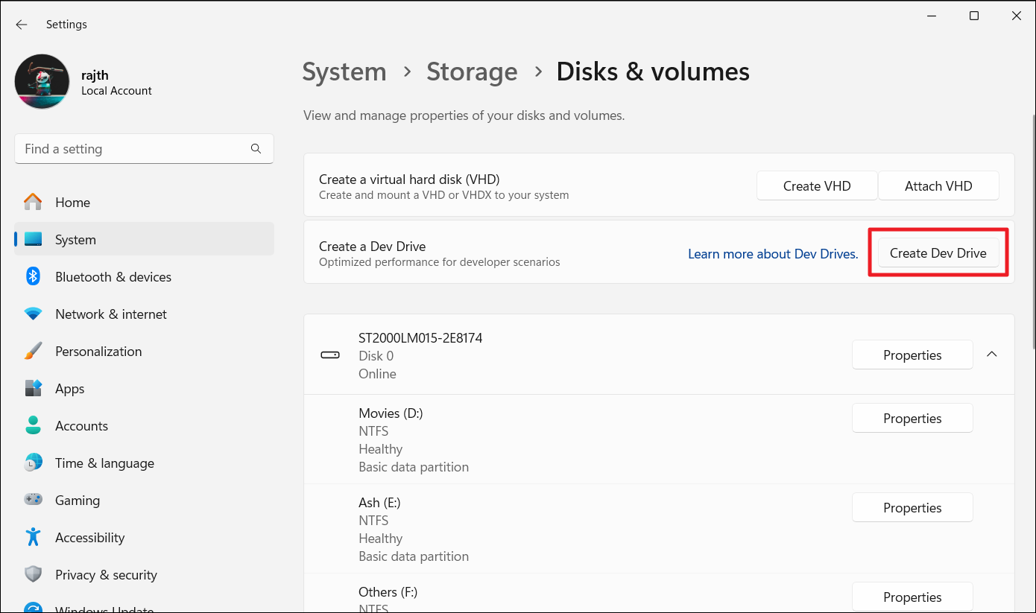Open Learn more about Dev Drives link
Image resolution: width=1036 pixels, height=613 pixels.
[772, 254]
